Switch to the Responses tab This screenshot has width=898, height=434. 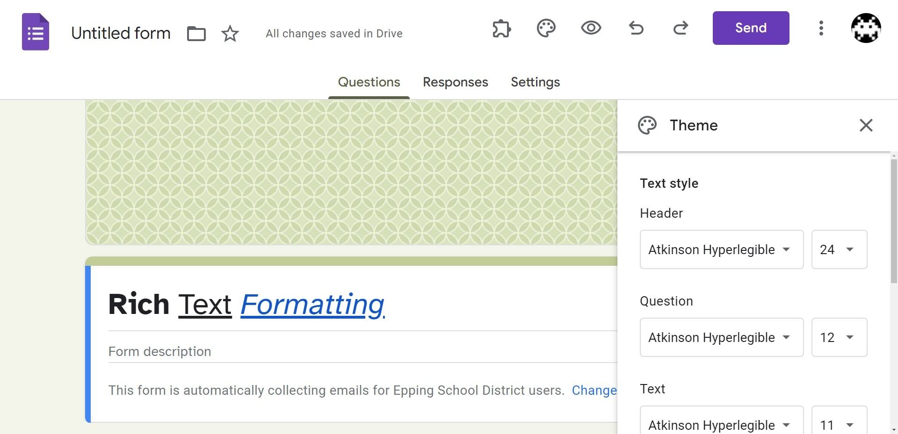[x=455, y=82]
